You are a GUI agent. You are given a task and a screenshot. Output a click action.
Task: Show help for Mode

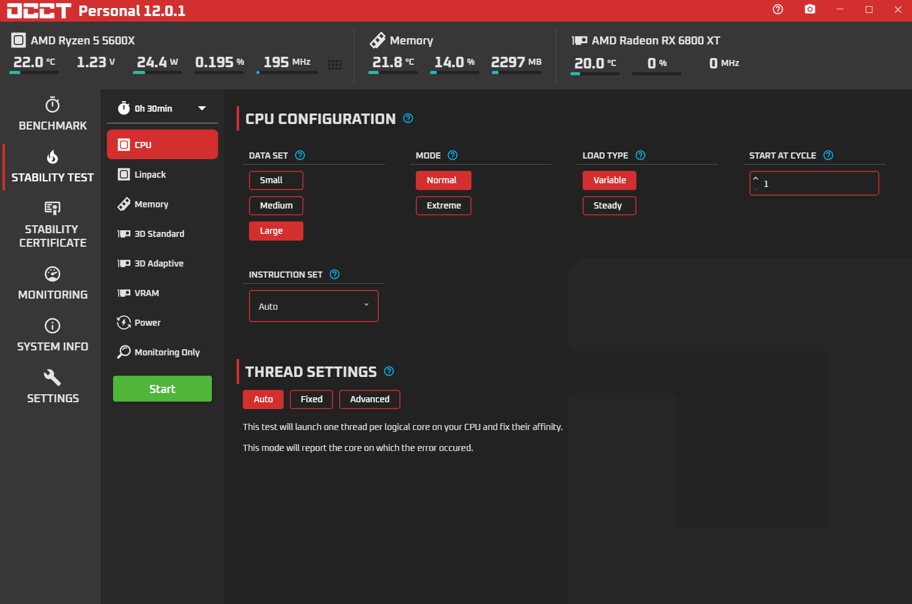click(452, 155)
